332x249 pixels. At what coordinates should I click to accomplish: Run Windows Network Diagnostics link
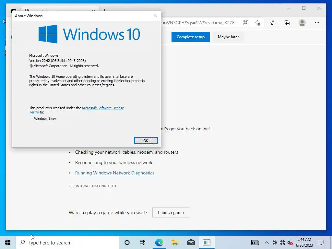[x=114, y=173]
